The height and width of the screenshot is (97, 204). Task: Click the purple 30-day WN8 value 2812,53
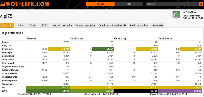[x=197, y=91]
